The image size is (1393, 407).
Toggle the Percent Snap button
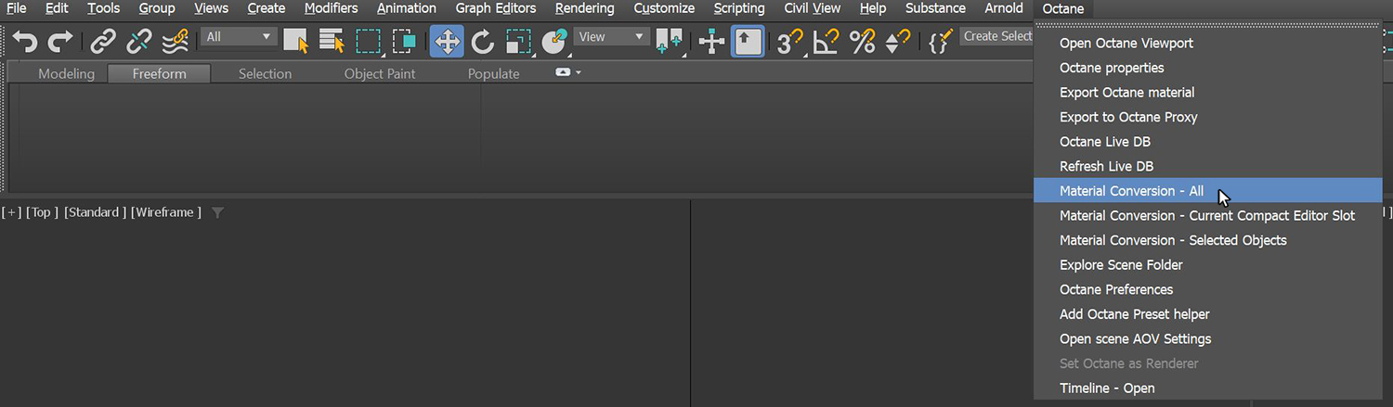863,42
